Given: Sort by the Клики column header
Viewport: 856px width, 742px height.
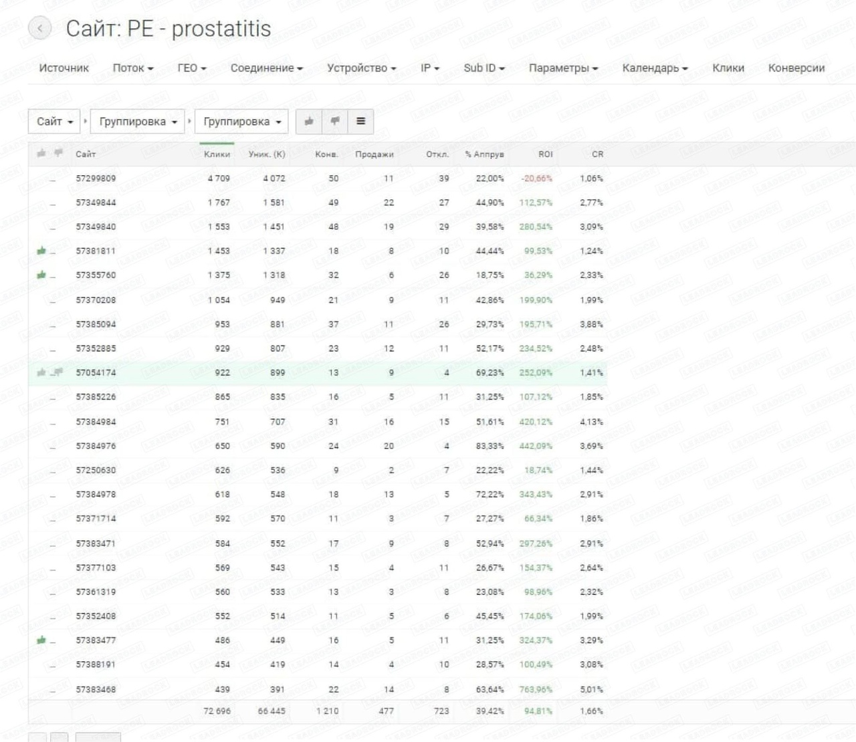Looking at the screenshot, I should click(x=217, y=154).
